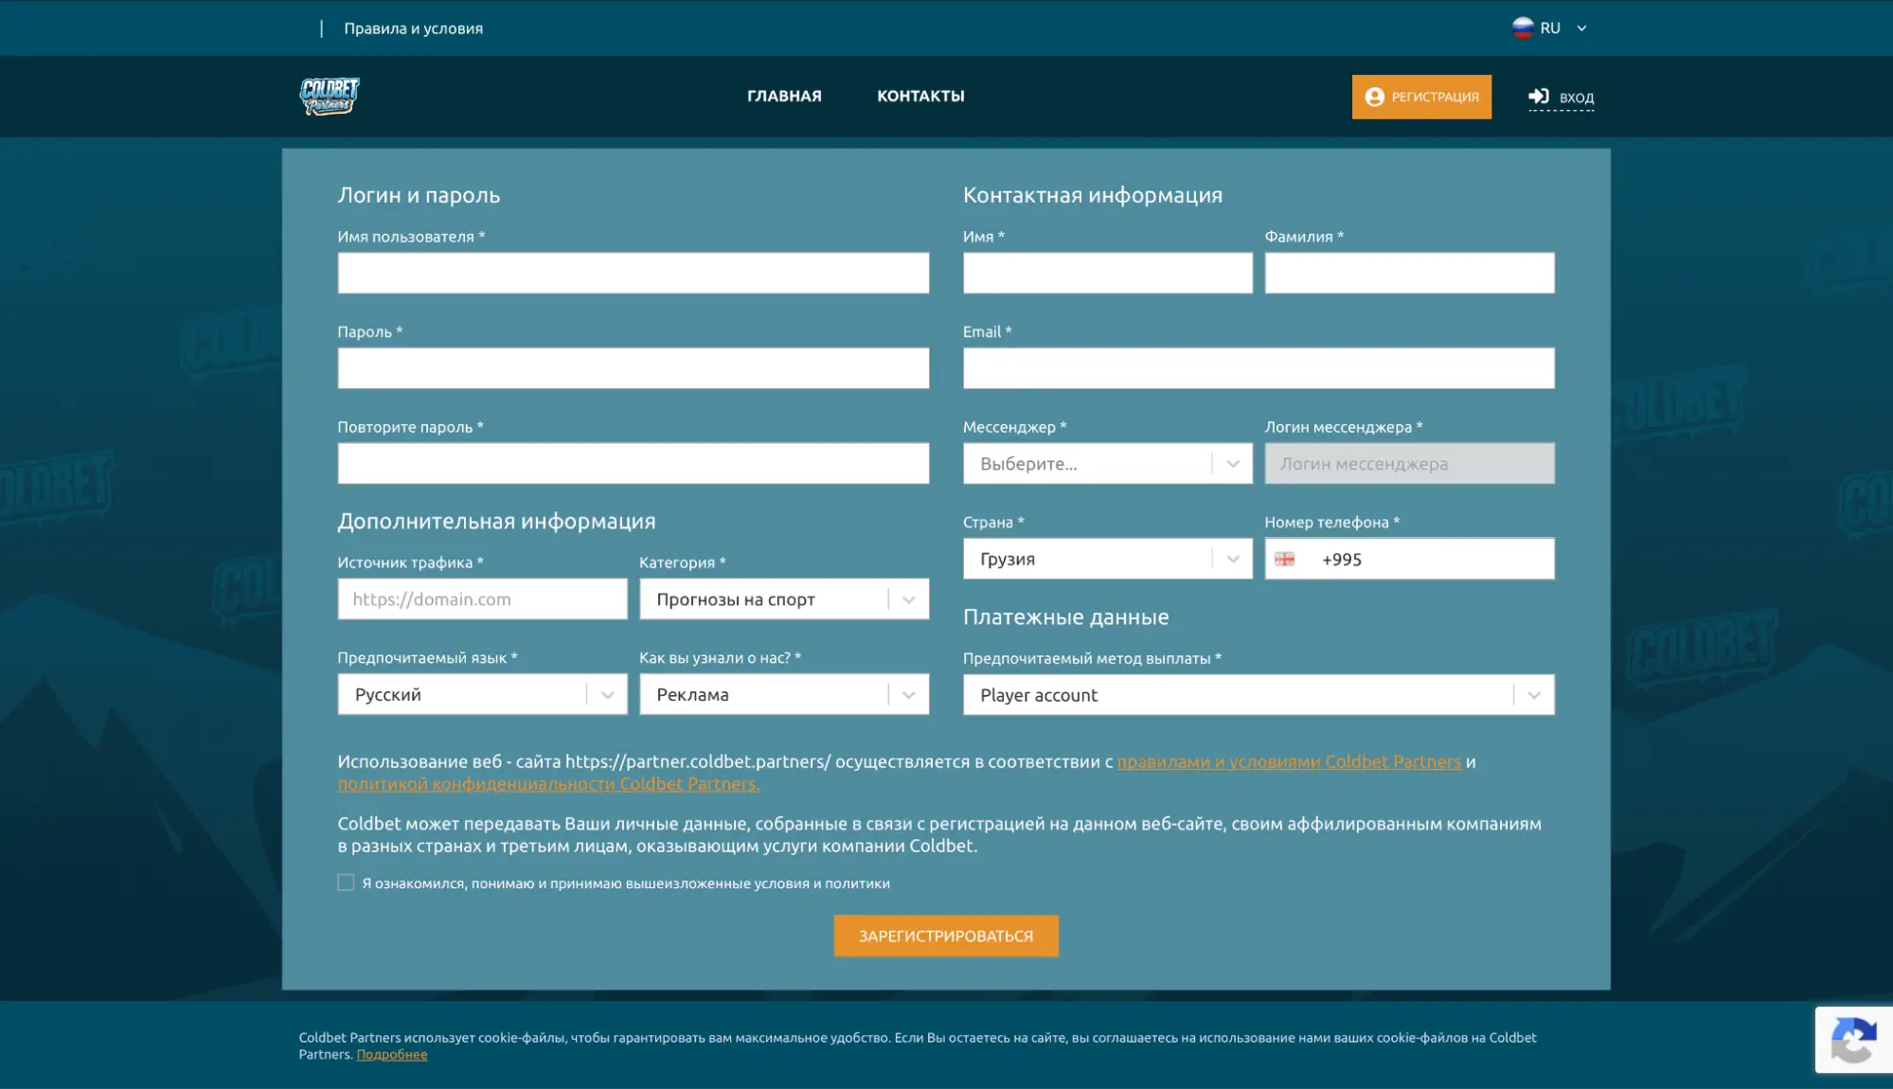Expand the Мессенджер dropdown
Screen dimensions: 1893x1089
(1108, 464)
